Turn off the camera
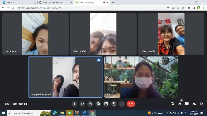207x116 pixels. (x=82, y=104)
